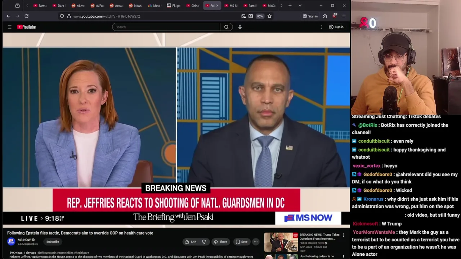Viewport: 461px width, 259px height.
Task: Open the MS NOW channel name link
Action: 24,240
